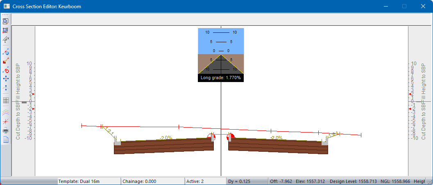The image size is (433, 185).
Task: Print the cross section
Action: tap(6, 131)
